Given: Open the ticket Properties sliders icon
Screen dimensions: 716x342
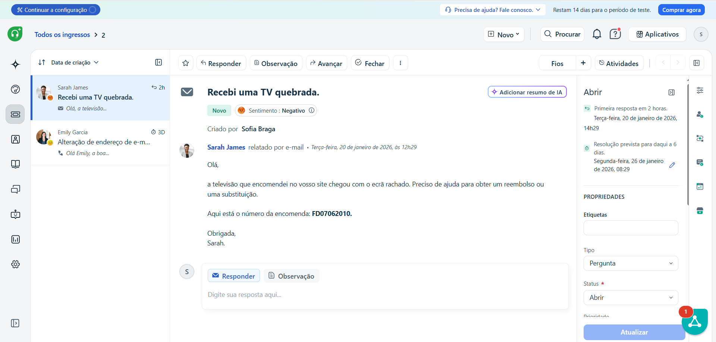Looking at the screenshot, I should 700,90.
